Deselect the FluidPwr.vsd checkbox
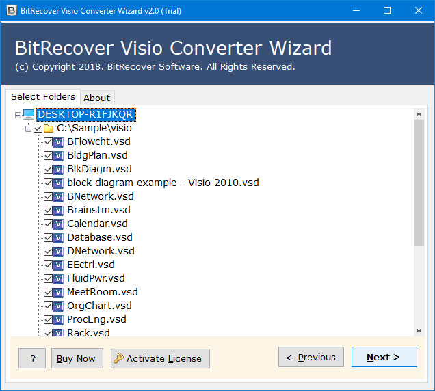The image size is (435, 391). (x=49, y=279)
